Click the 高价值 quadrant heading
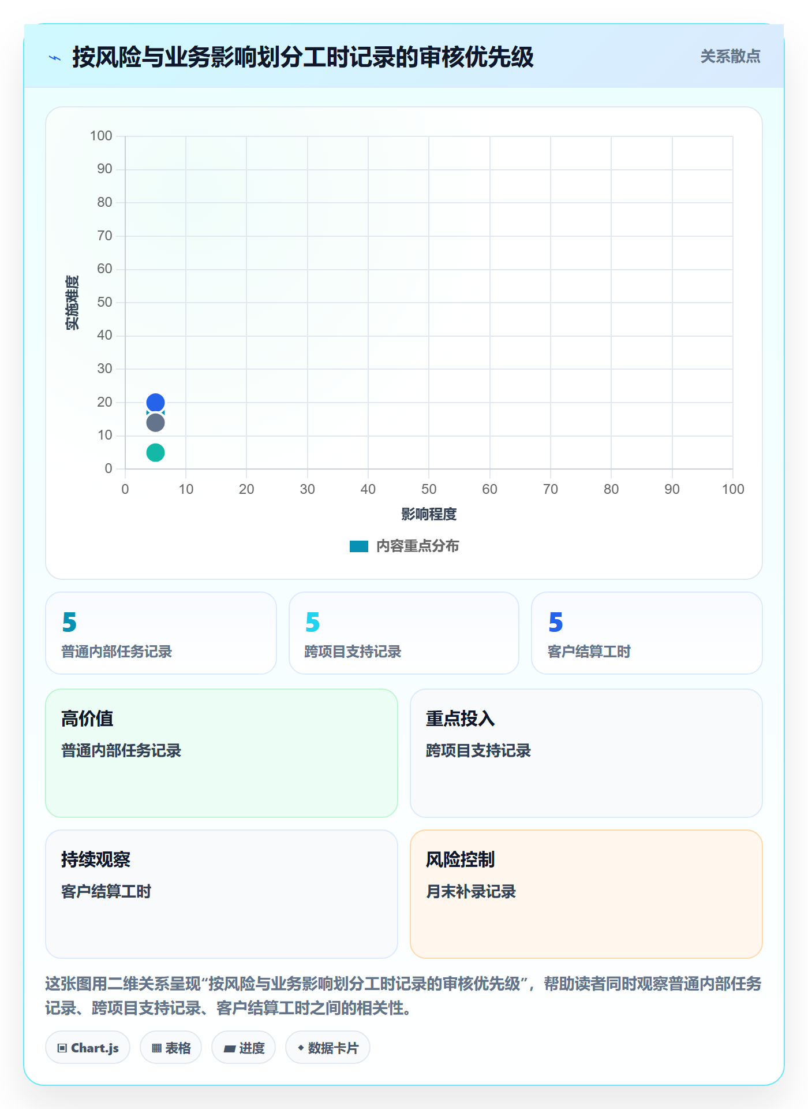This screenshot has height=1109, width=808. (87, 719)
